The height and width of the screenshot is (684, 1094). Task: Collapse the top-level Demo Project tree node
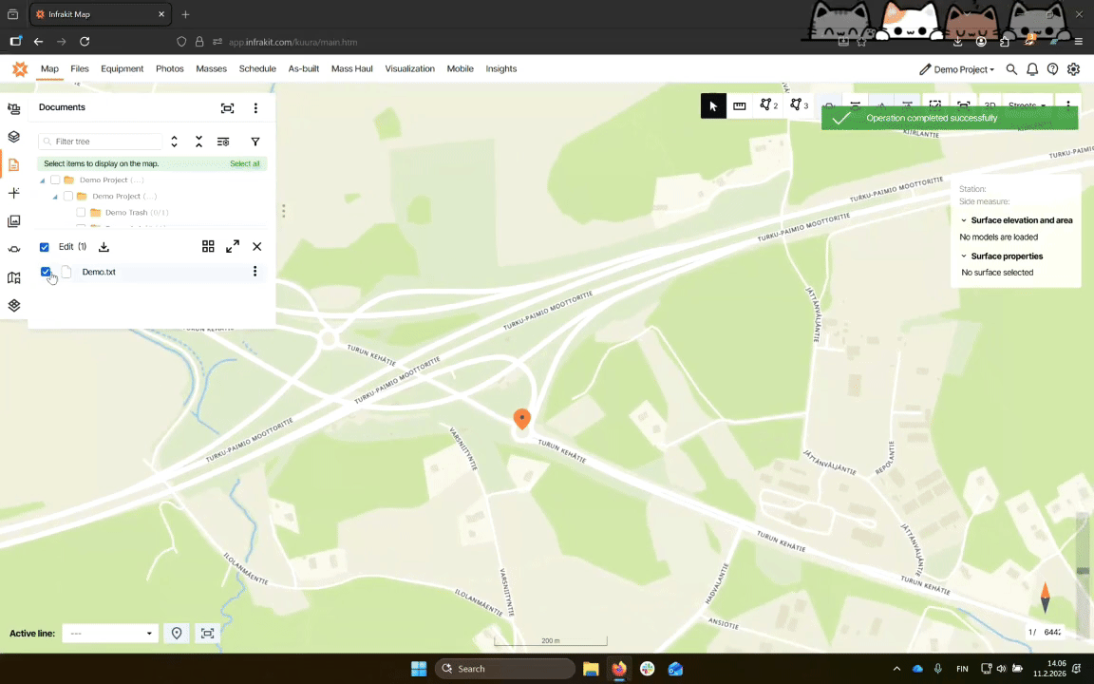(42, 180)
